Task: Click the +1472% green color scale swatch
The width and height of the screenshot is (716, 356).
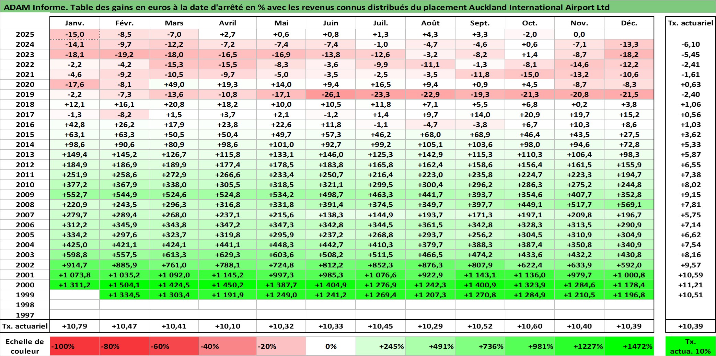Action: (629, 346)
